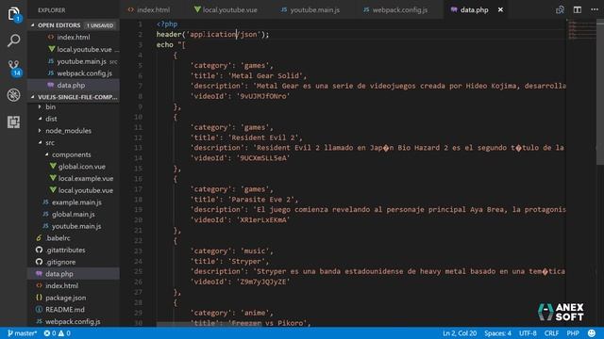Click the header('application/json') code line
Viewport: 604px width, 339px height.
[x=212, y=34]
